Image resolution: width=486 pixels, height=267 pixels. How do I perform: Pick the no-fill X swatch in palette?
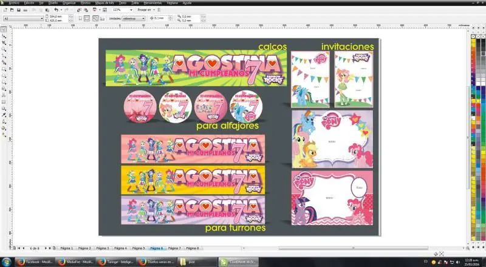pyautogui.click(x=473, y=36)
